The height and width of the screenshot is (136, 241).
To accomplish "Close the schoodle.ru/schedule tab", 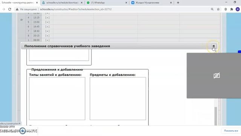I will point(82,3).
